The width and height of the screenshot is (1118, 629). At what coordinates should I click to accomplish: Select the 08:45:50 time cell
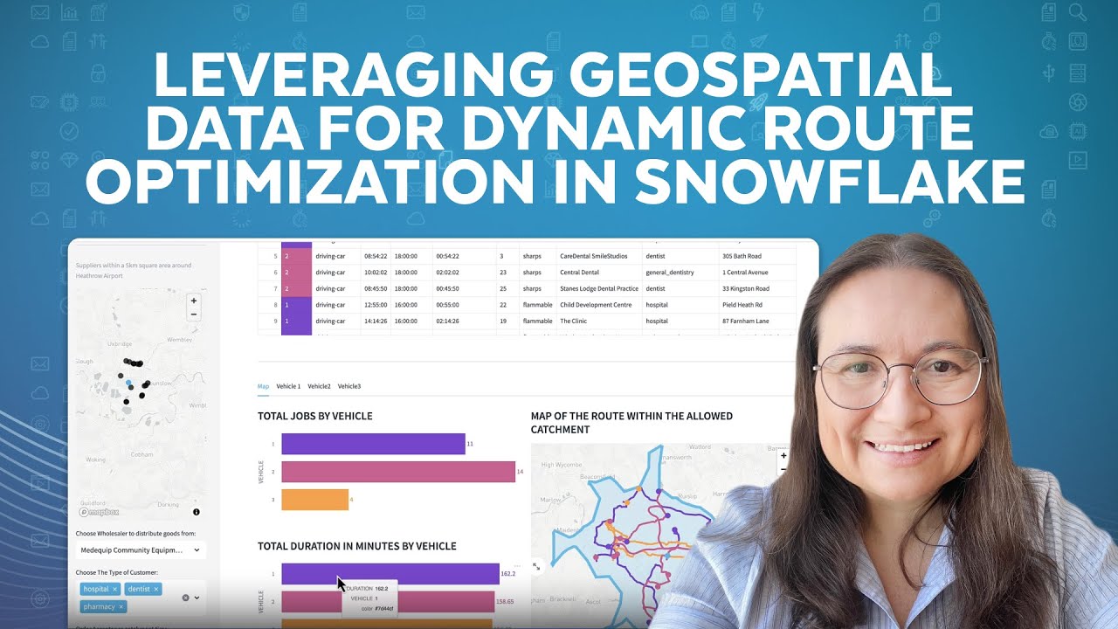tap(376, 288)
